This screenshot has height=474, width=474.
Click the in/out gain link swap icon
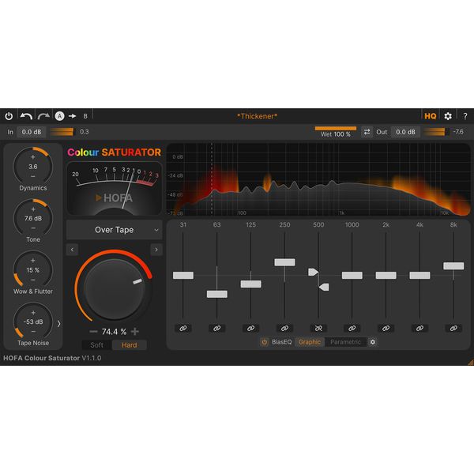pyautogui.click(x=367, y=132)
